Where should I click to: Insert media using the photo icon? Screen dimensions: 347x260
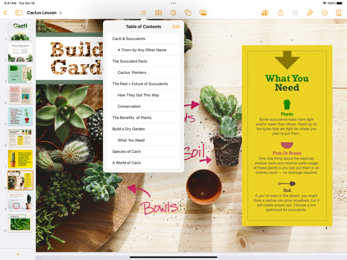click(203, 12)
